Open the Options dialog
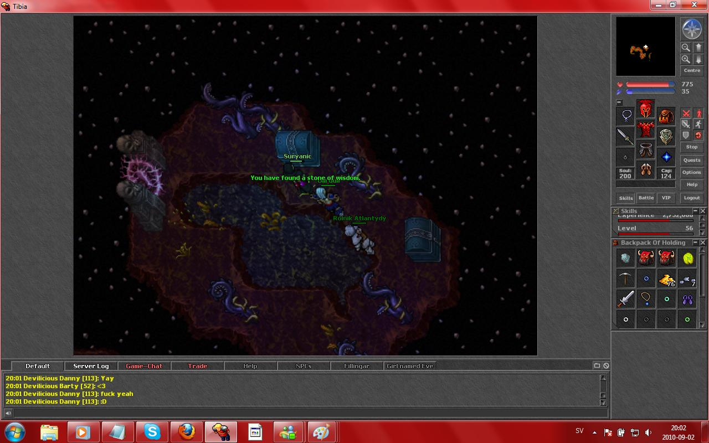709x443 pixels. pyautogui.click(x=692, y=172)
